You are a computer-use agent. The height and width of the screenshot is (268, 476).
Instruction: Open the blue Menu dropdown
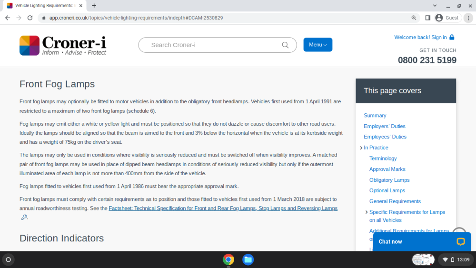pyautogui.click(x=317, y=45)
